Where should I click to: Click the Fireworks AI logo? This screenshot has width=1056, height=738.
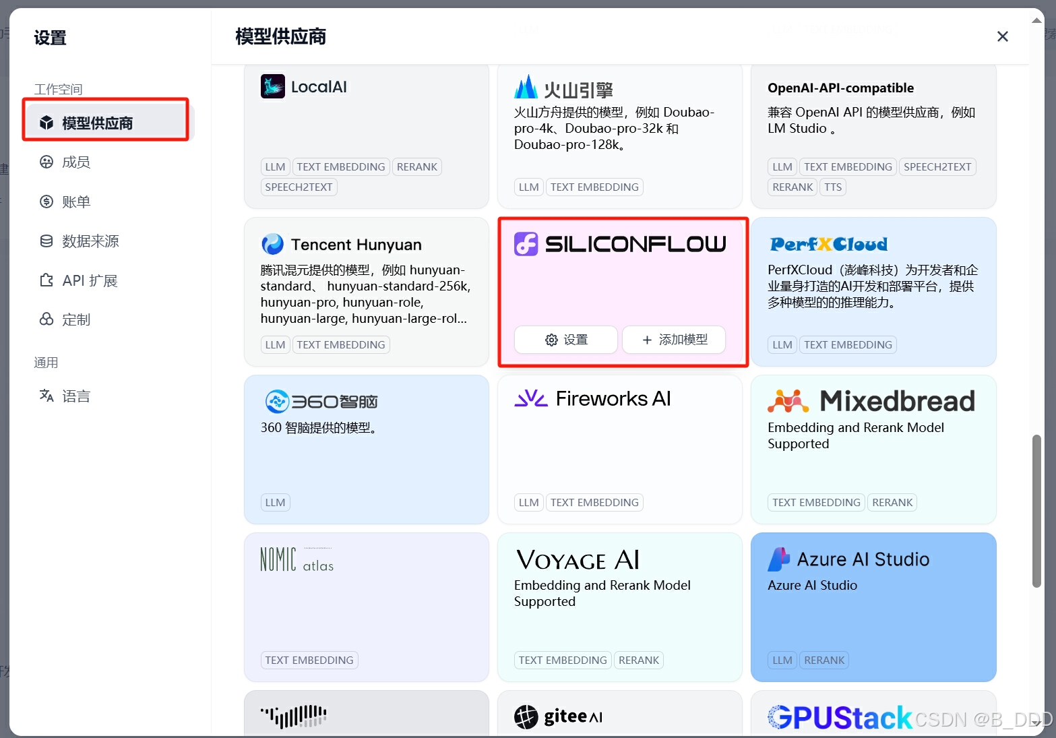click(592, 399)
